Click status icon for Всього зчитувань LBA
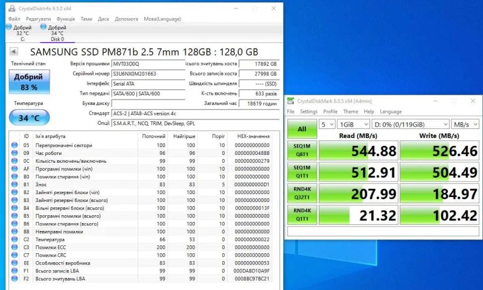 pos(14,279)
